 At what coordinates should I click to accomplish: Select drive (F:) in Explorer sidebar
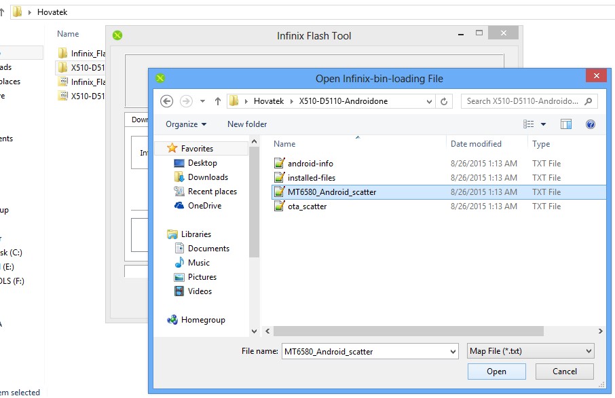click(x=12, y=281)
